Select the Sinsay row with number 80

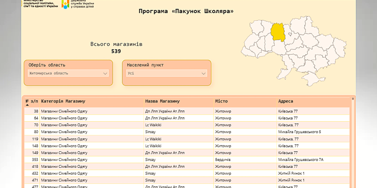(x=150, y=132)
